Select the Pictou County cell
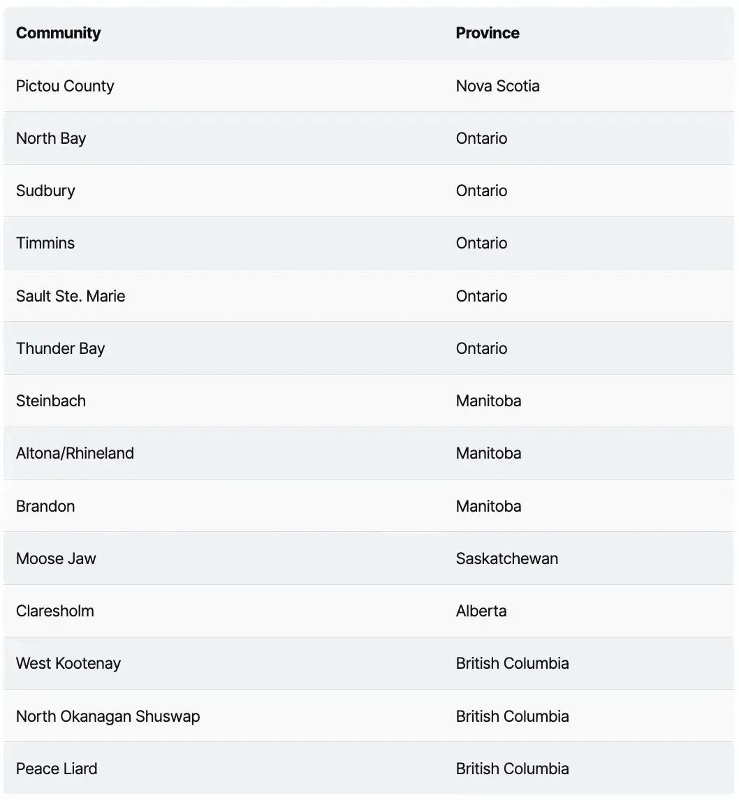 coord(65,86)
